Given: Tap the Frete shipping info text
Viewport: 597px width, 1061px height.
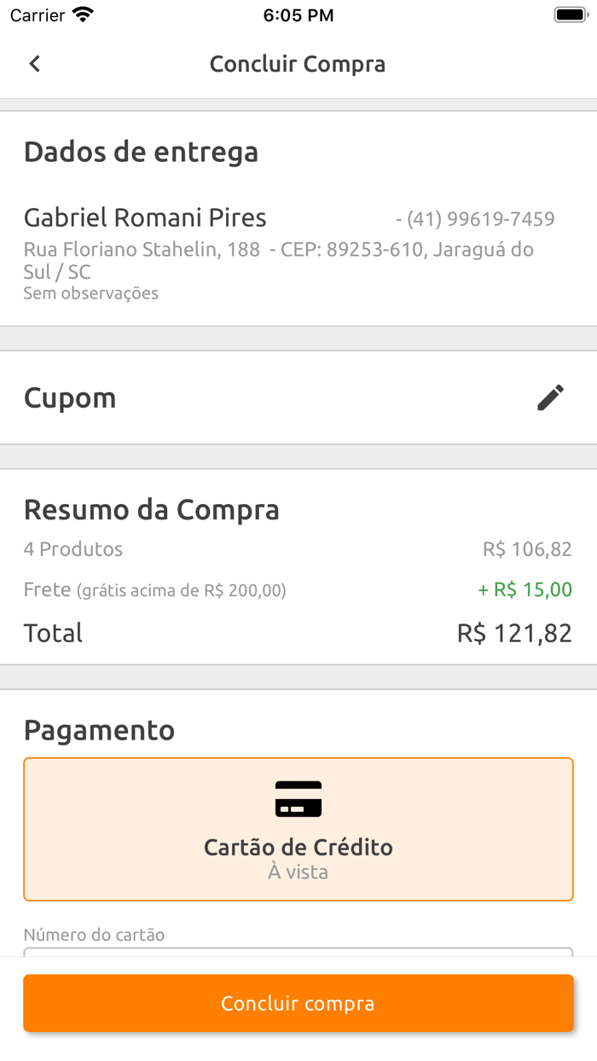Looking at the screenshot, I should point(154,589).
